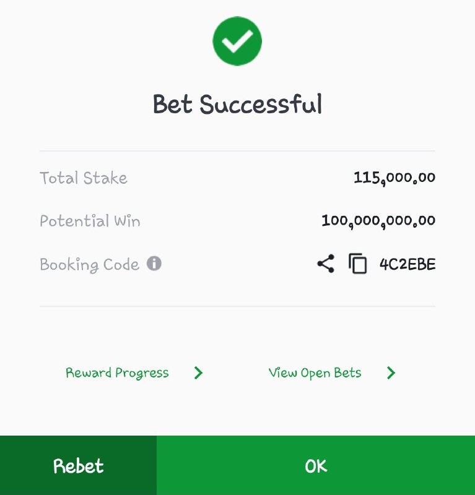
Task: Copy booking code using the copy icon
Action: 358,264
